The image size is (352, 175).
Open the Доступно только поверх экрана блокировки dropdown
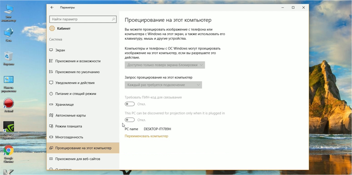[x=165, y=65]
